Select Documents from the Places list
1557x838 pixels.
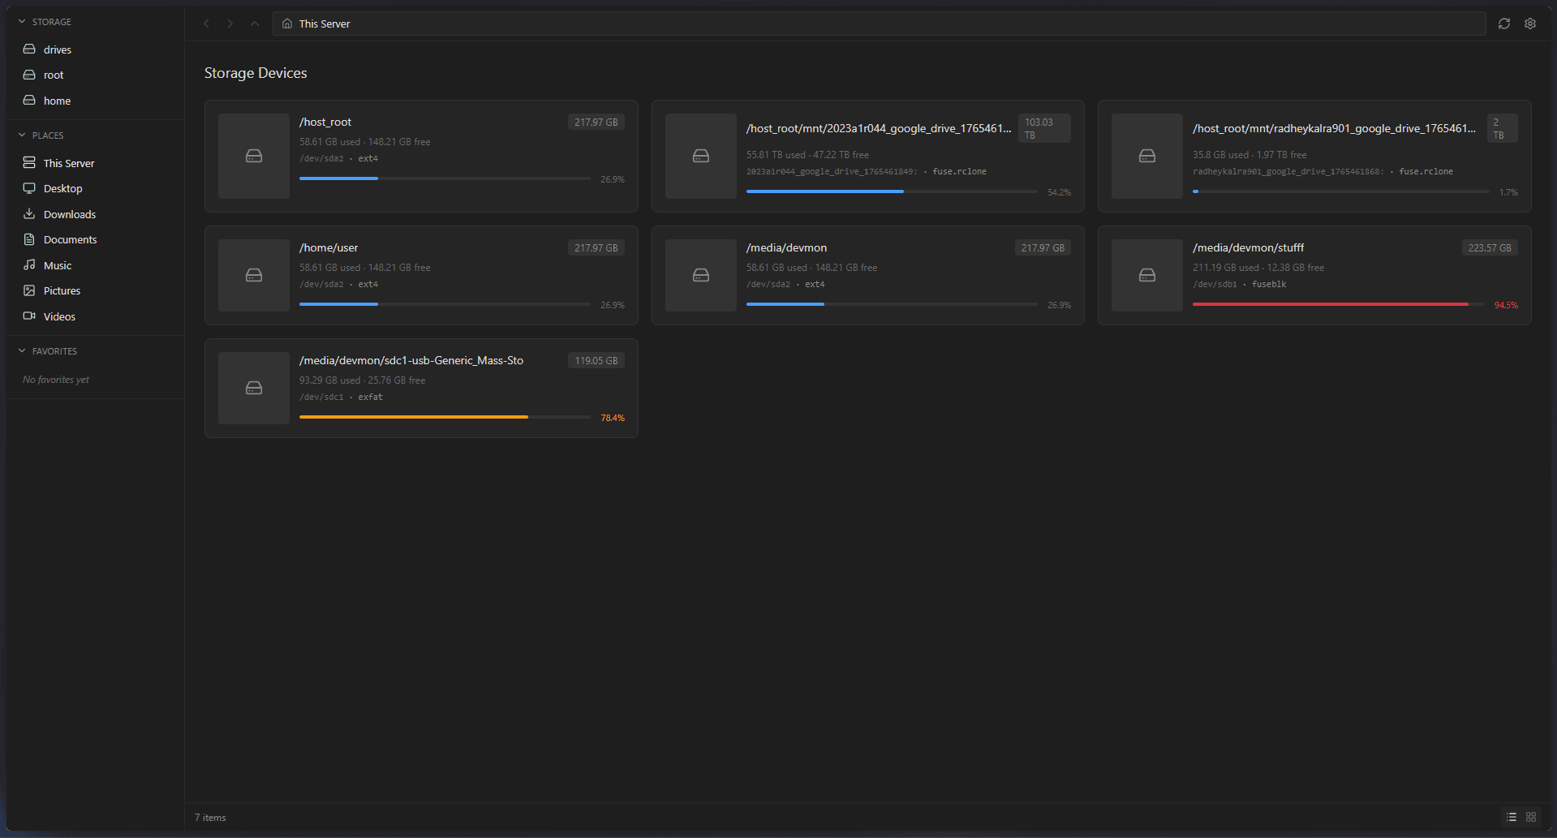click(70, 239)
